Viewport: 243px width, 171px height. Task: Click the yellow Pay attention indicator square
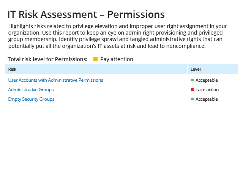(x=95, y=59)
